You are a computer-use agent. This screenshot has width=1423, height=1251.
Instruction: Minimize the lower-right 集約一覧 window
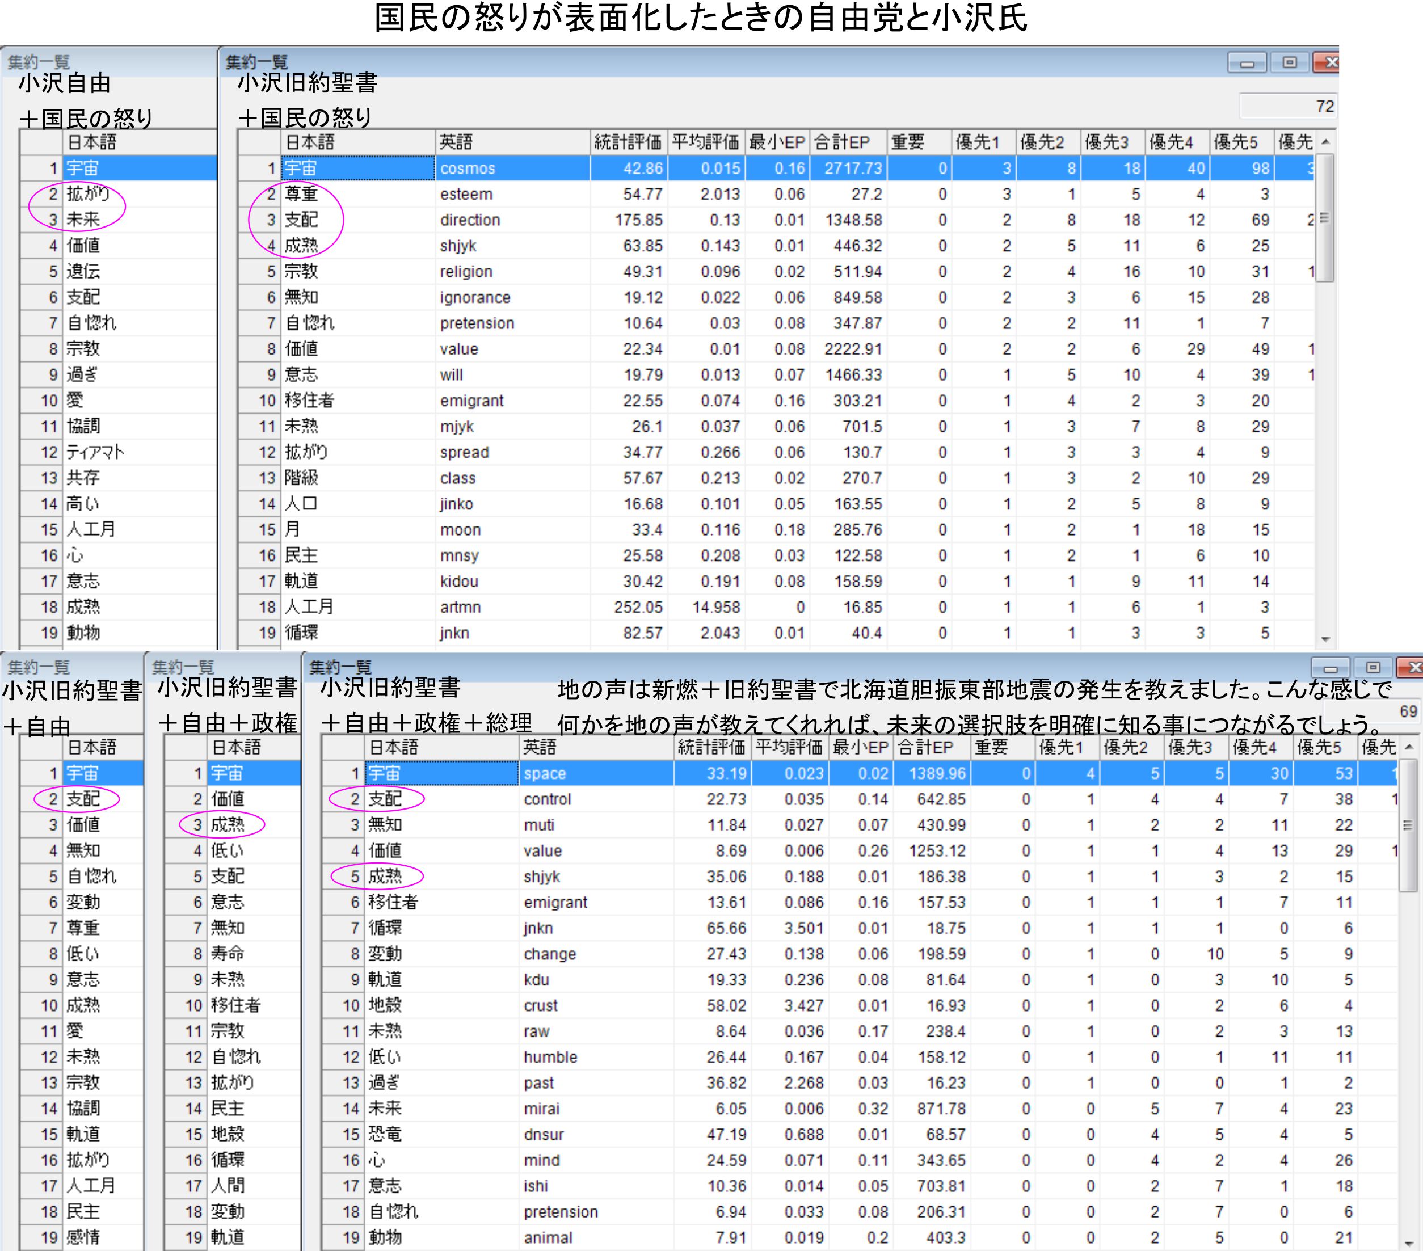(1330, 668)
